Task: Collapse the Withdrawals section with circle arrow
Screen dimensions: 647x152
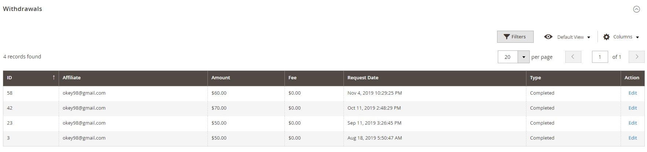Action: [636, 9]
